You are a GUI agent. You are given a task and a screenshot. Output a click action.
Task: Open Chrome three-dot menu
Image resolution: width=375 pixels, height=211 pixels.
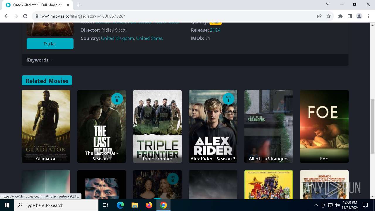(x=368, y=16)
